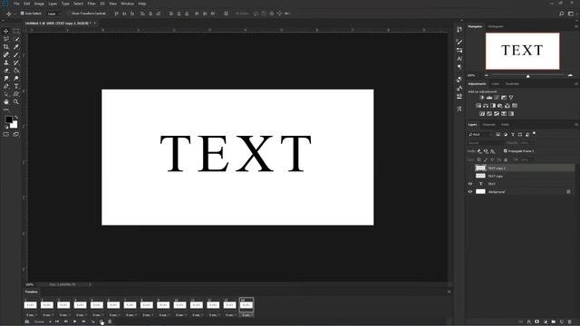Click the Navigator zoom slider handle
Screen dimensions: 580x326
[x=527, y=76]
